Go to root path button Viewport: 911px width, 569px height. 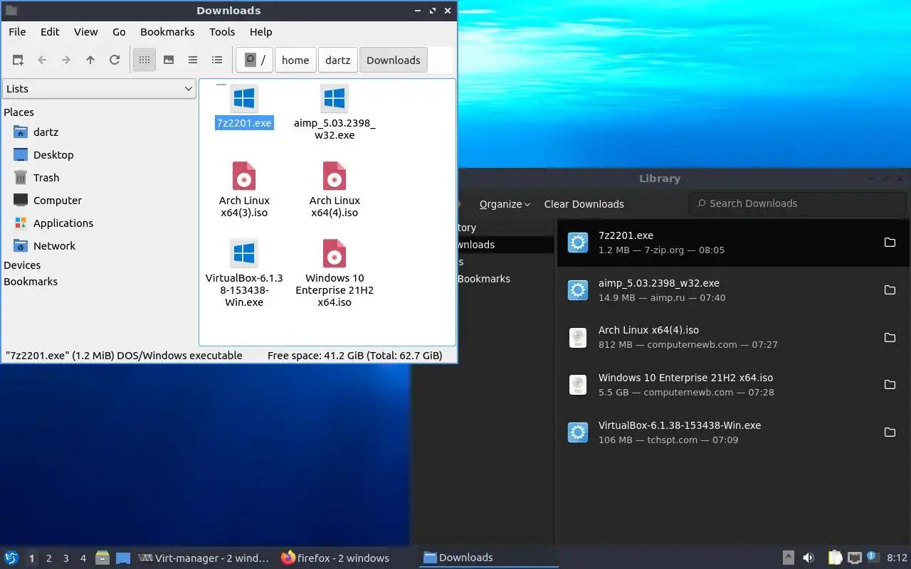point(255,60)
